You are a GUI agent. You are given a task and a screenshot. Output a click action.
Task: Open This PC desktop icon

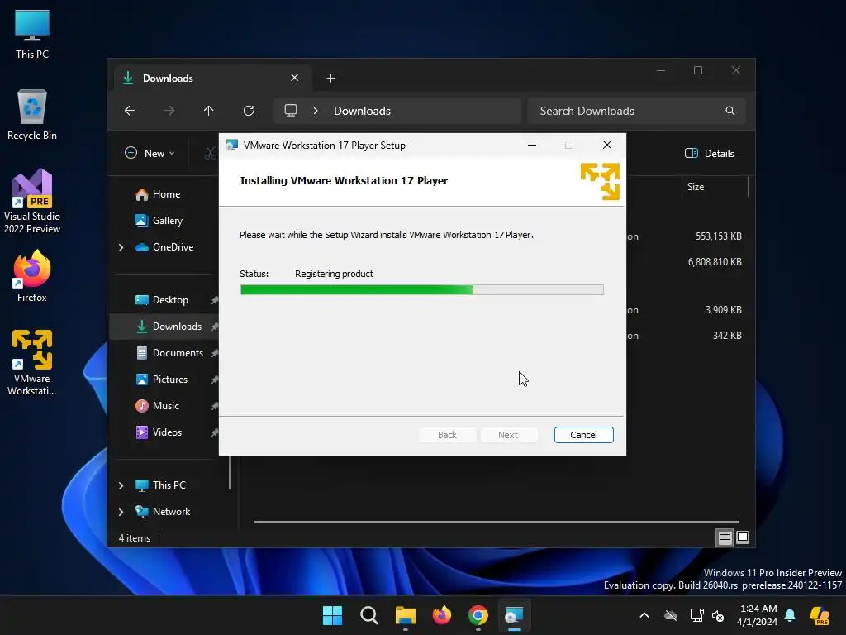pyautogui.click(x=32, y=35)
